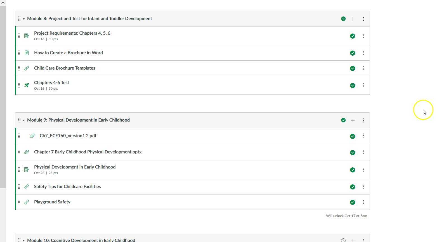Click the scrollbar up arrow
The image size is (444, 242).
point(3,3)
